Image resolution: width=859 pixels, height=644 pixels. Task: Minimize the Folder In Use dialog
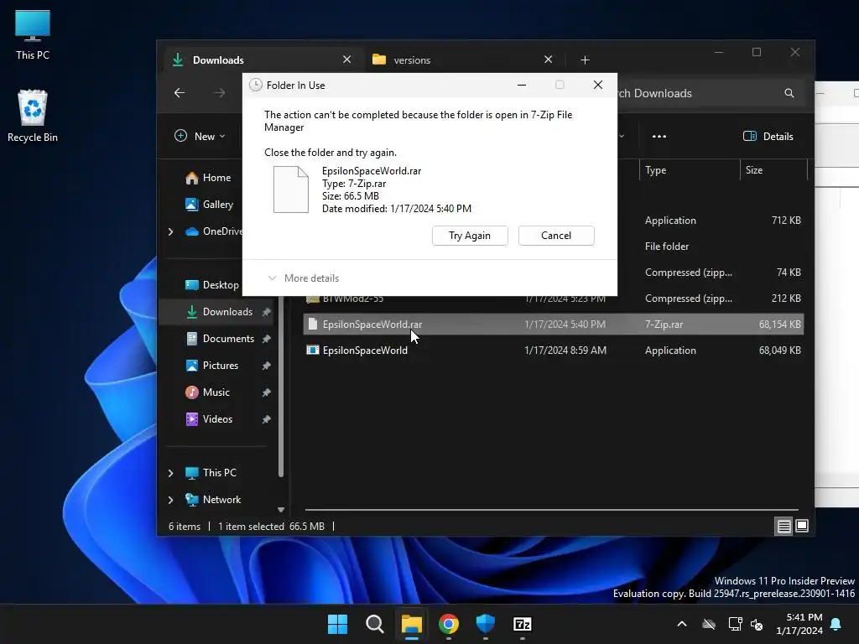[x=522, y=85]
